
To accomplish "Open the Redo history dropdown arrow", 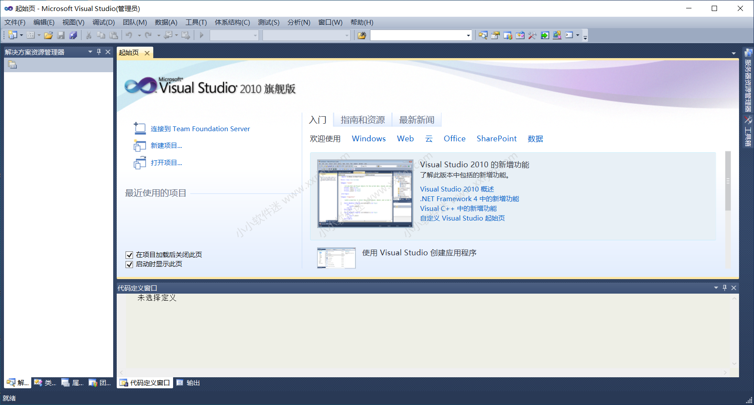I will click(158, 35).
